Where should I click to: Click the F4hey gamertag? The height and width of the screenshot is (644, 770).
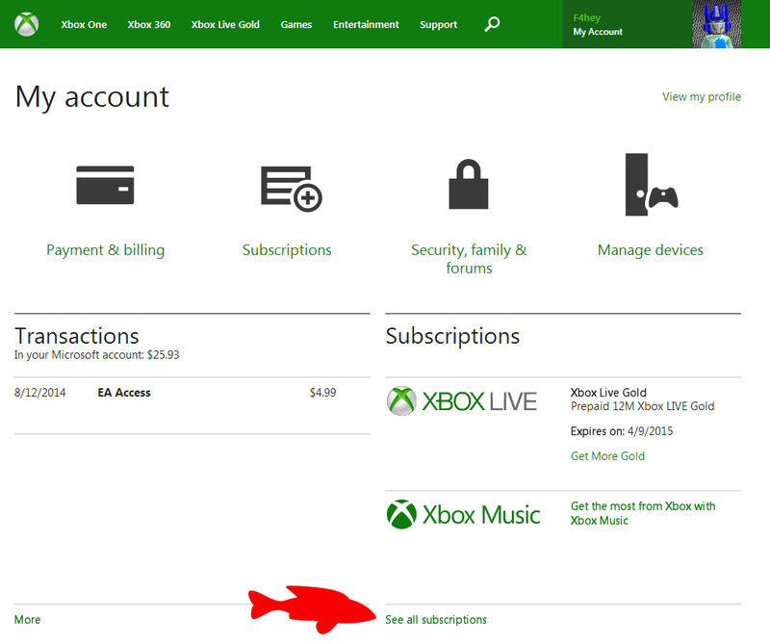click(587, 17)
